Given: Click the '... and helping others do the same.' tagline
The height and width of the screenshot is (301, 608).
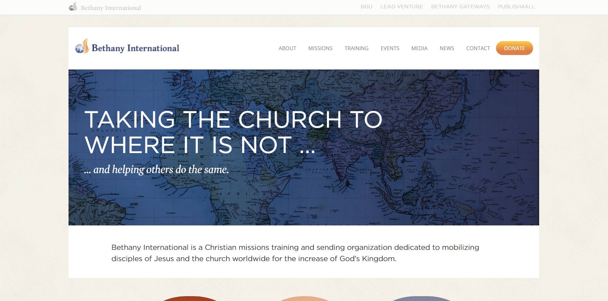Looking at the screenshot, I should (x=156, y=169).
